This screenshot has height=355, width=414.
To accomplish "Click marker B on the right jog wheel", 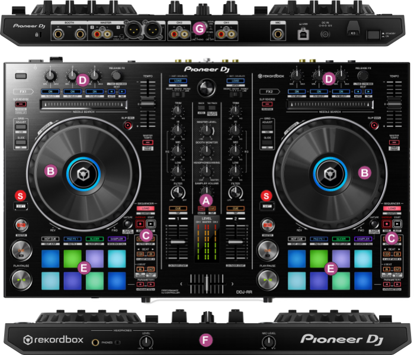I will tap(364, 172).
